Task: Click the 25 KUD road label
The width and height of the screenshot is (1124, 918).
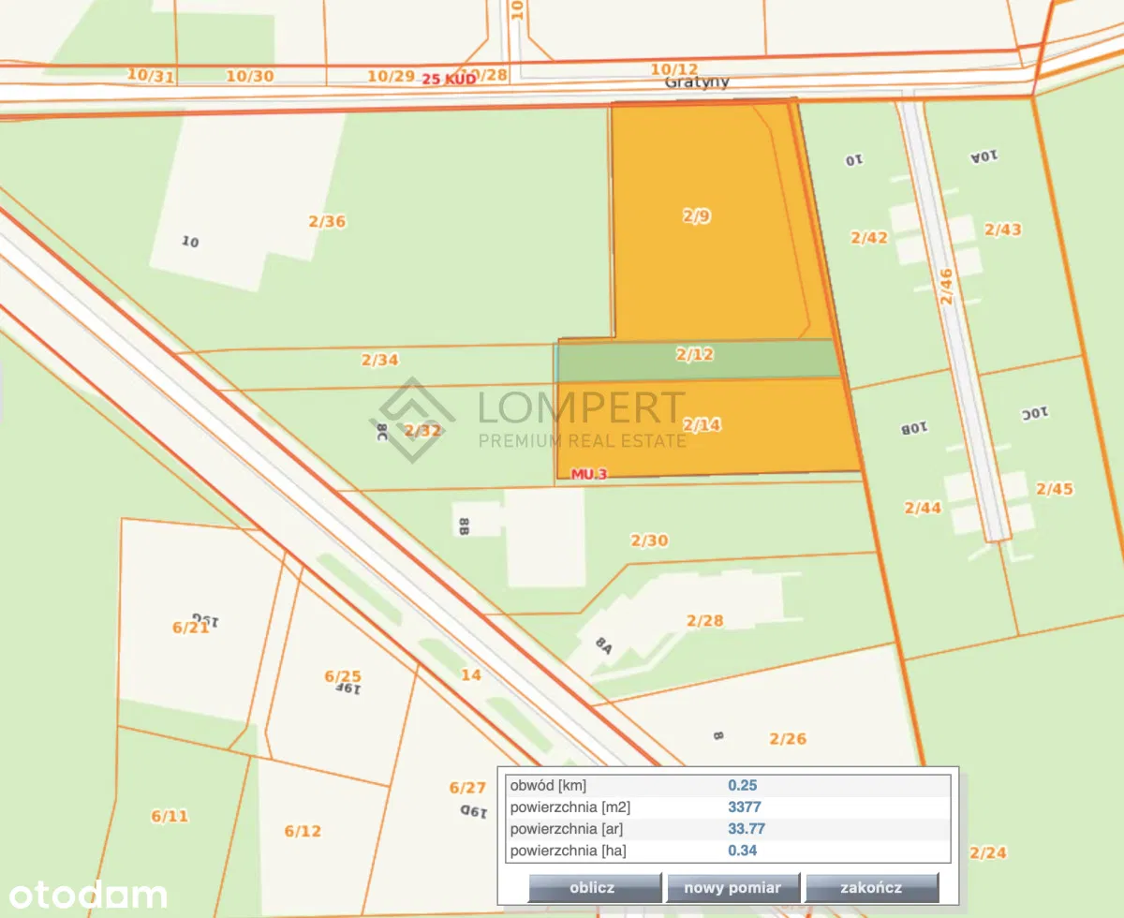Action: [448, 79]
